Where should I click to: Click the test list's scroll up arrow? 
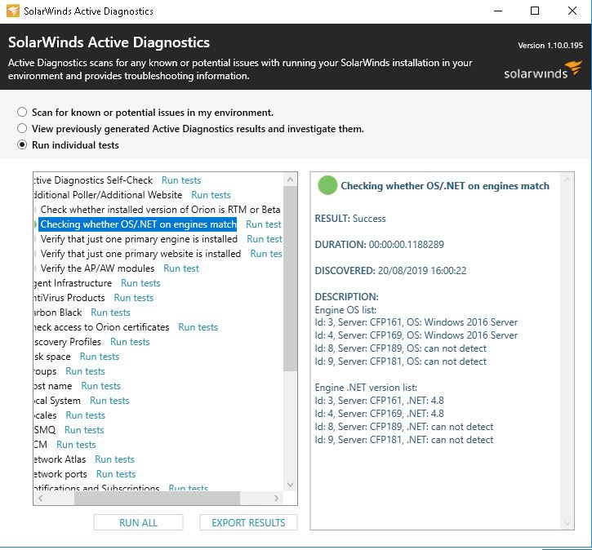click(291, 180)
